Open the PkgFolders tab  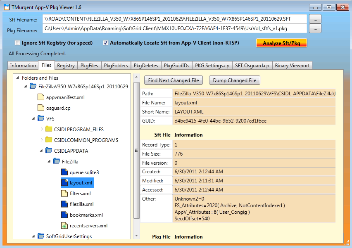116,66
